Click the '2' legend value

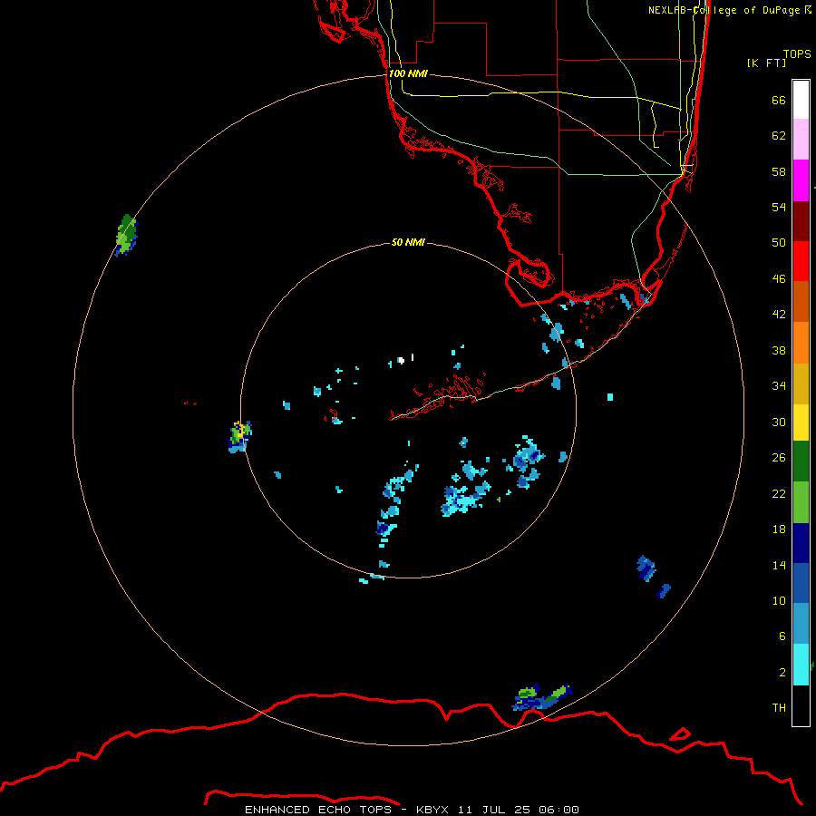(782, 673)
